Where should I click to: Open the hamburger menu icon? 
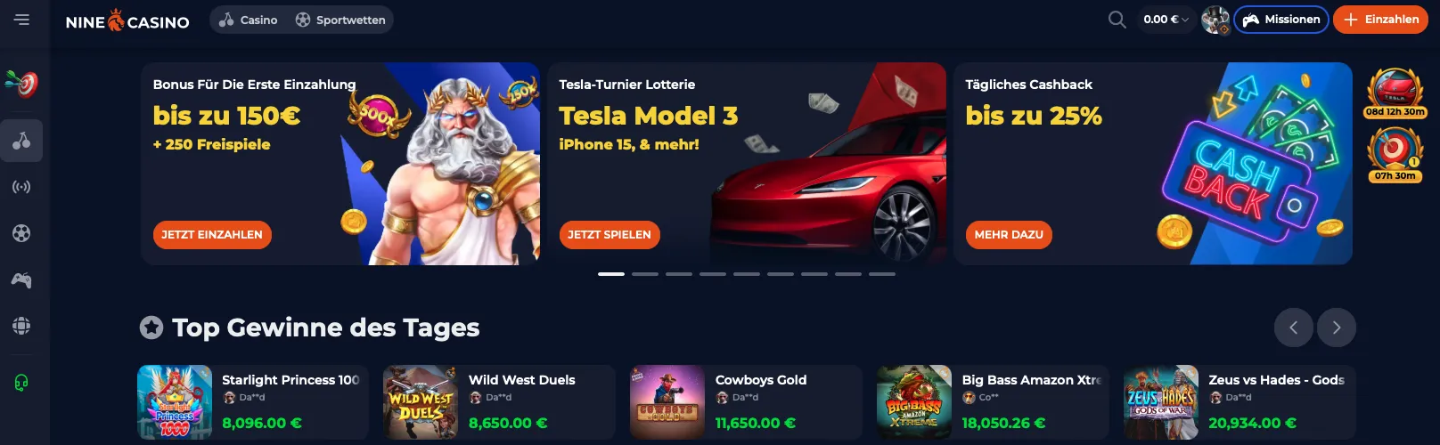(22, 20)
